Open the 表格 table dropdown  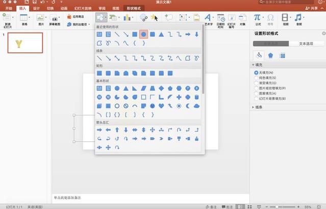point(29,17)
